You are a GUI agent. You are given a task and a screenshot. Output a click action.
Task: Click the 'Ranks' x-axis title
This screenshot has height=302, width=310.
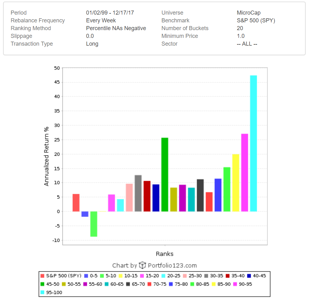tap(165, 254)
